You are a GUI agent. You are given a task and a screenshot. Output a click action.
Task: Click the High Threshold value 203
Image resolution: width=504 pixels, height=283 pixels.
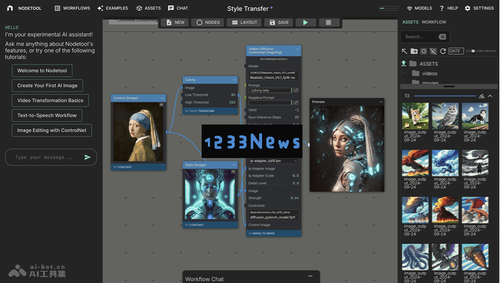232,102
